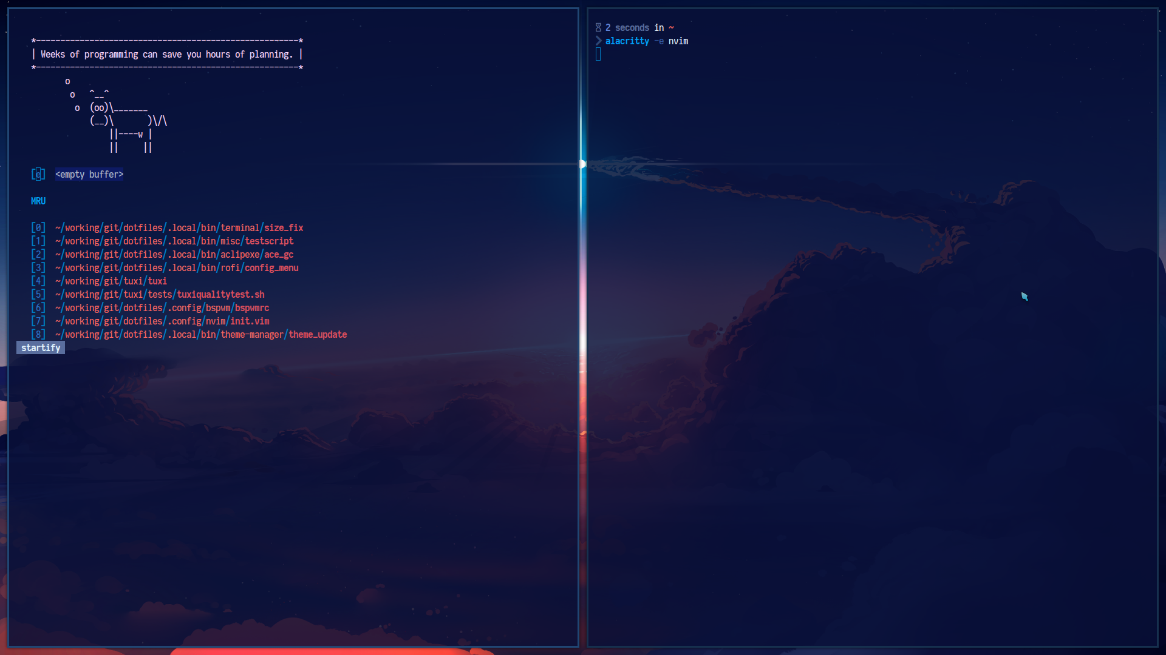The width and height of the screenshot is (1166, 655).
Task: Open the bspwmrc config entry
Action: (x=162, y=307)
